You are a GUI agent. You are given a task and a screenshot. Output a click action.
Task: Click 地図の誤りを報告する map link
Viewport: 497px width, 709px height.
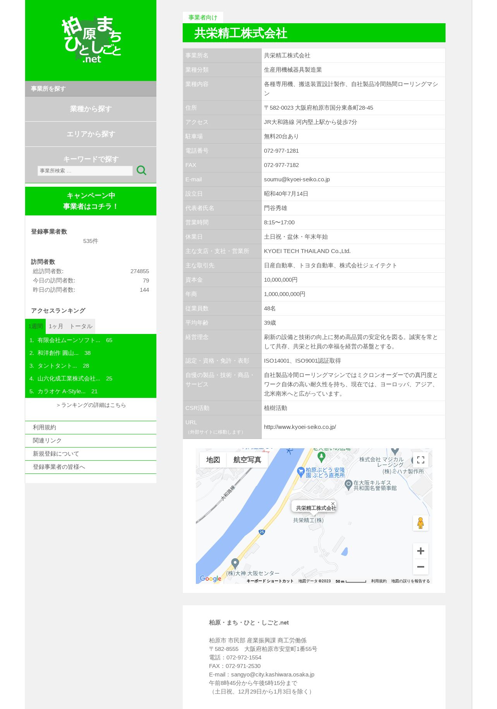(x=410, y=581)
